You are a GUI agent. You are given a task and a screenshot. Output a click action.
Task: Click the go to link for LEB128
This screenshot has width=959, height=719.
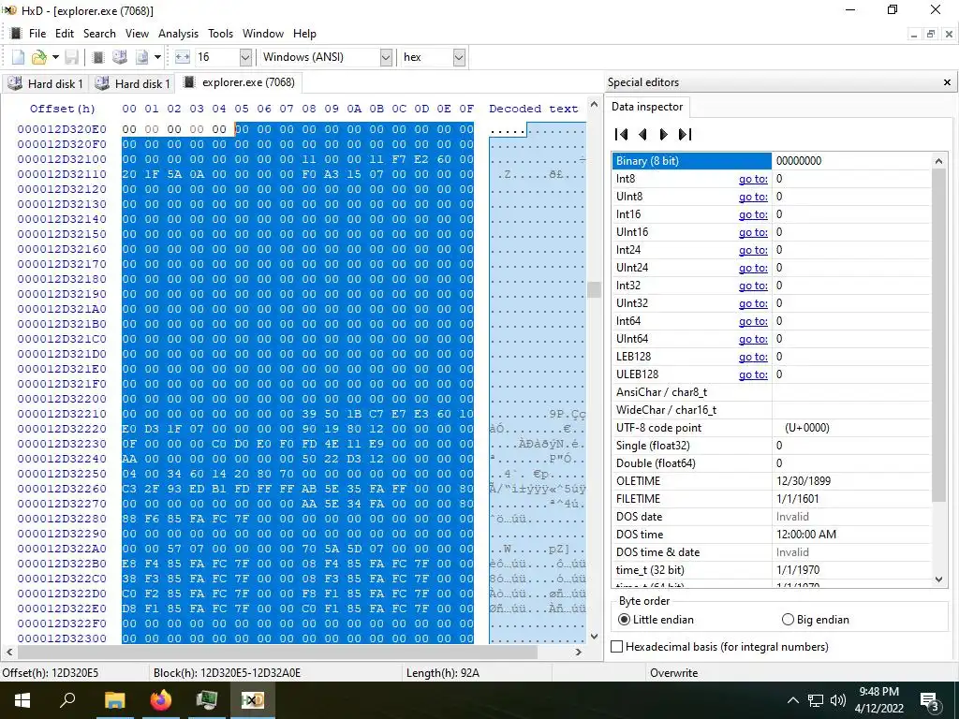point(753,357)
